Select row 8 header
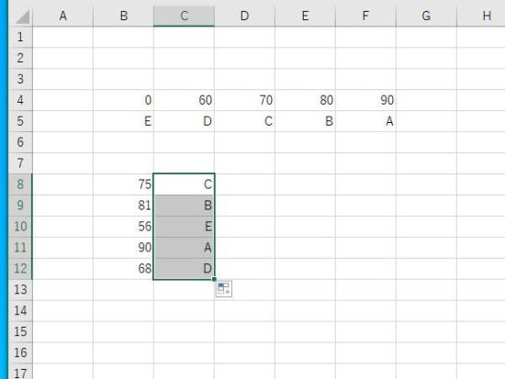This screenshot has width=505, height=379. pyautogui.click(x=20, y=184)
